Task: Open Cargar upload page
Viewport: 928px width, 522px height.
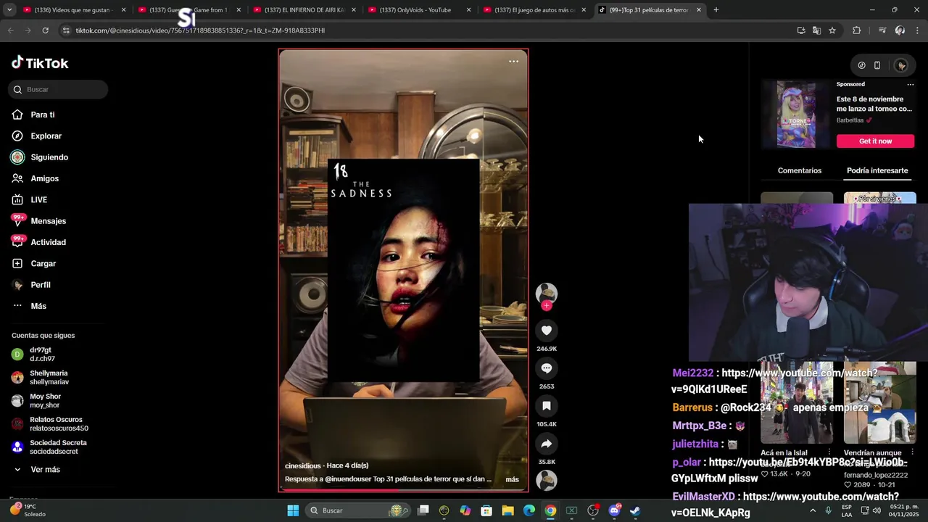Action: pos(43,263)
